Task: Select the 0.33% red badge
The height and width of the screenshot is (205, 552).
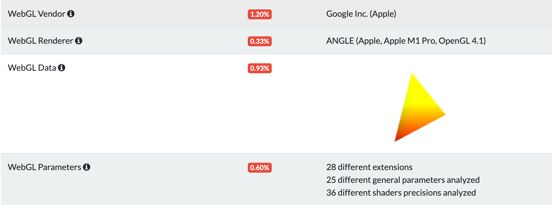Action: click(259, 41)
